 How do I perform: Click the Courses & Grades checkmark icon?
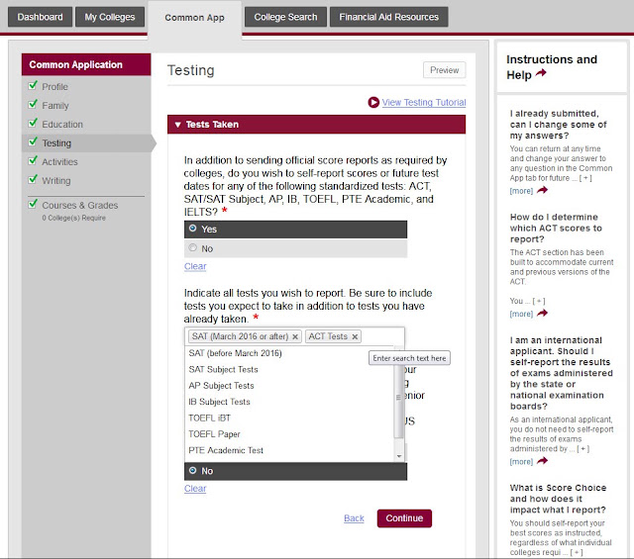33,204
